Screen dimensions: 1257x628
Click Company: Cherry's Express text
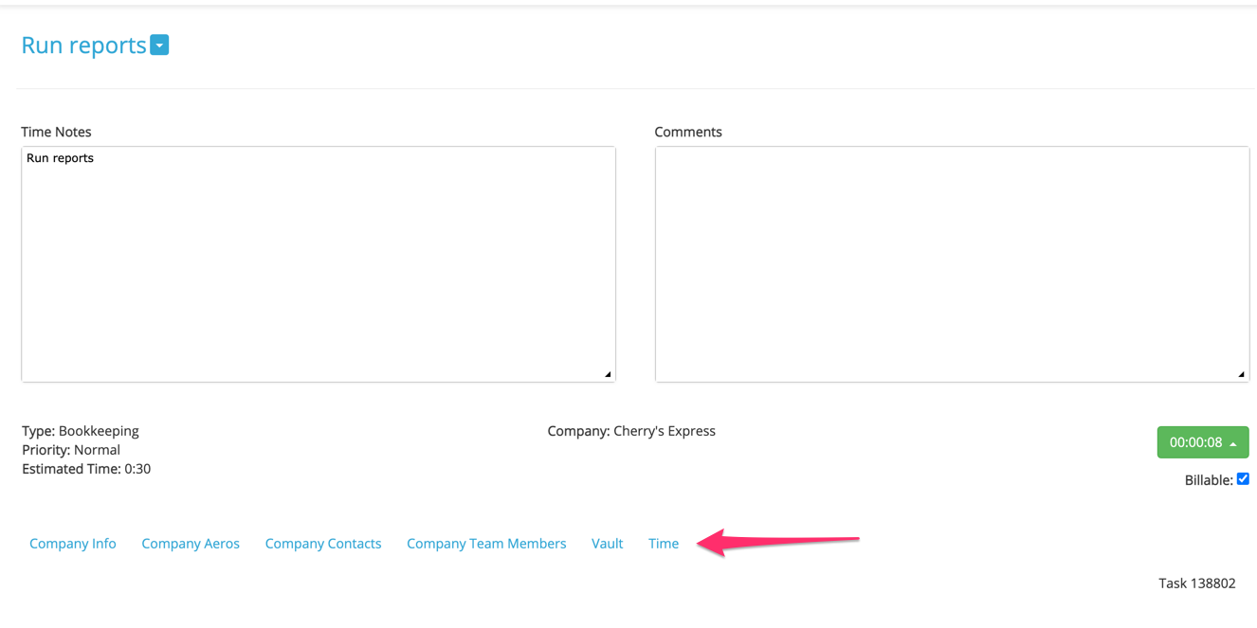coord(631,431)
